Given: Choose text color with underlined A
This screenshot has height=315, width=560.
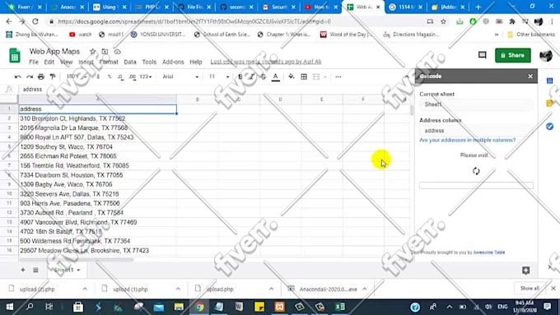Looking at the screenshot, I should (275, 76).
